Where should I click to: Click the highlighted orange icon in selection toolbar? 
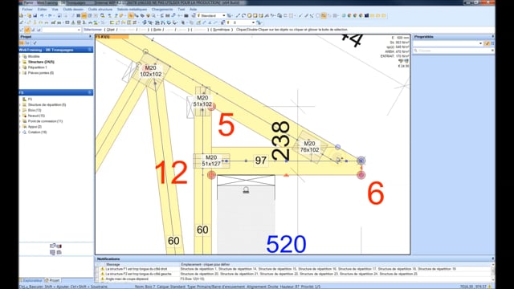[27, 30]
